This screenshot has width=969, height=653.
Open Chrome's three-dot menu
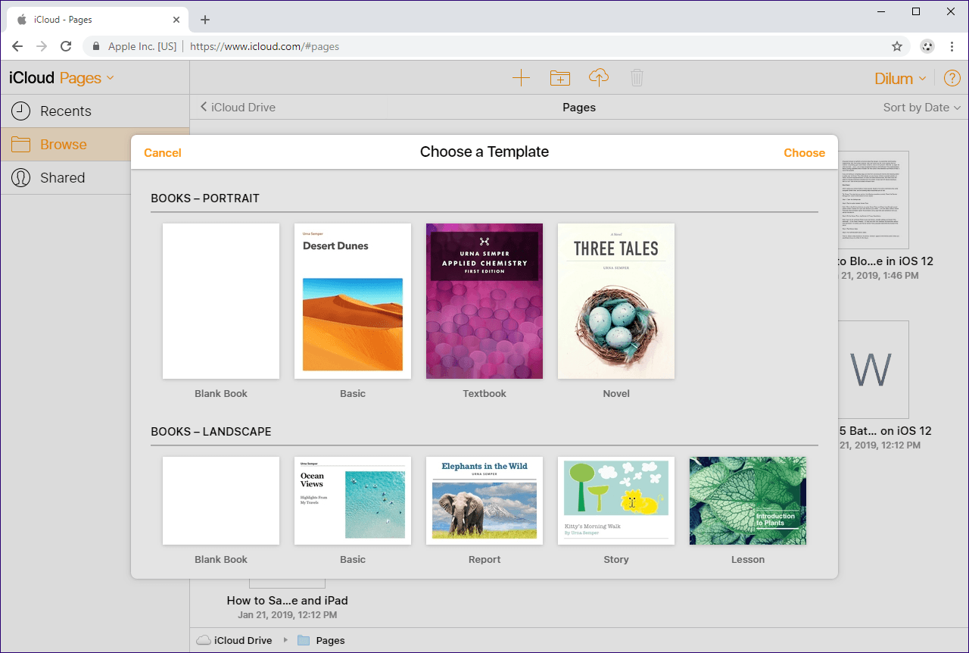[953, 46]
